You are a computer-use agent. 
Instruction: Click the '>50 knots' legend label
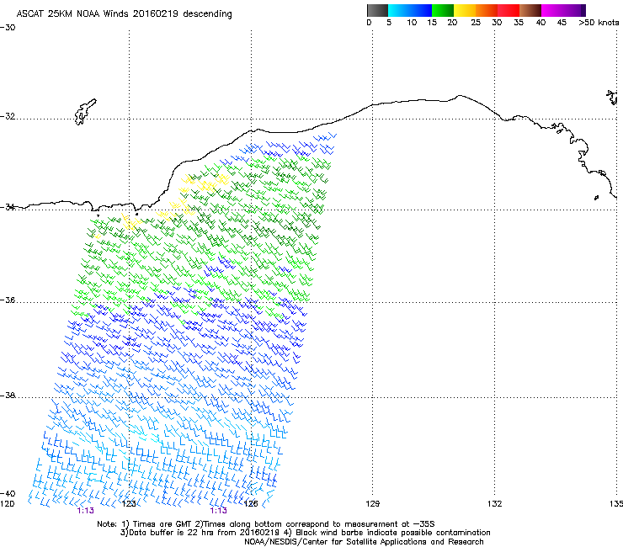point(599,23)
